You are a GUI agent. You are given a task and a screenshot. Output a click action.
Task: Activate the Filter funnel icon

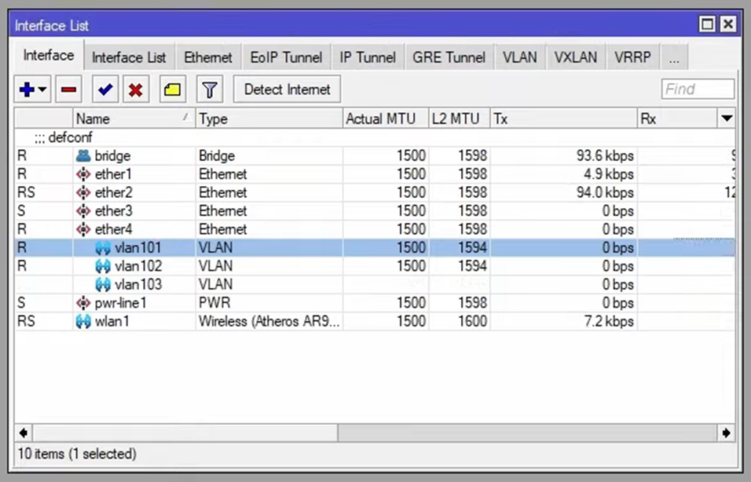[209, 89]
